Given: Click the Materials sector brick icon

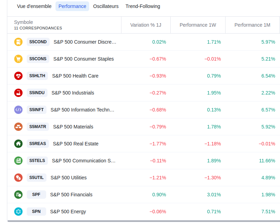Looking at the screenshot, I should [x=18, y=127].
